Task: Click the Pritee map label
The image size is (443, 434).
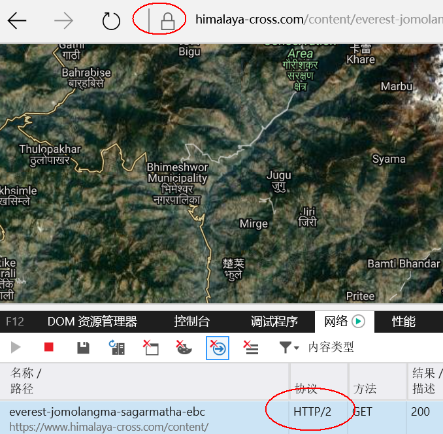Action: click(360, 296)
